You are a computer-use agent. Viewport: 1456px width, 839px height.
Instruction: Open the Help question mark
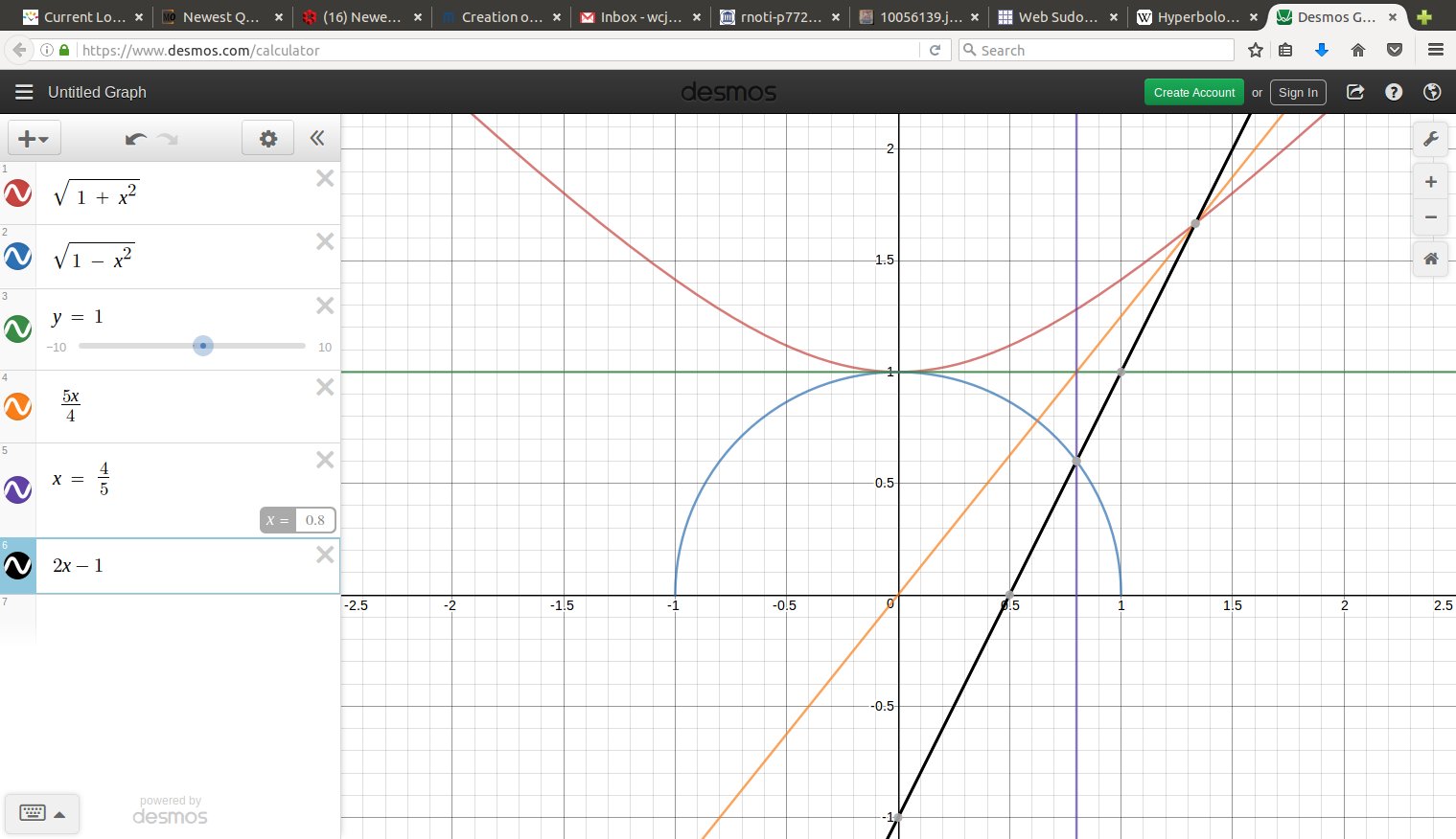(x=1394, y=92)
